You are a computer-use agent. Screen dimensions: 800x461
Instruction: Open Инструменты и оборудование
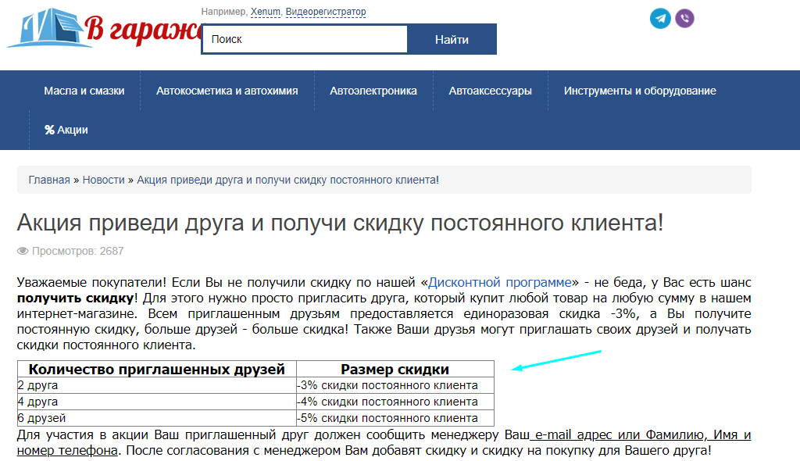point(641,90)
